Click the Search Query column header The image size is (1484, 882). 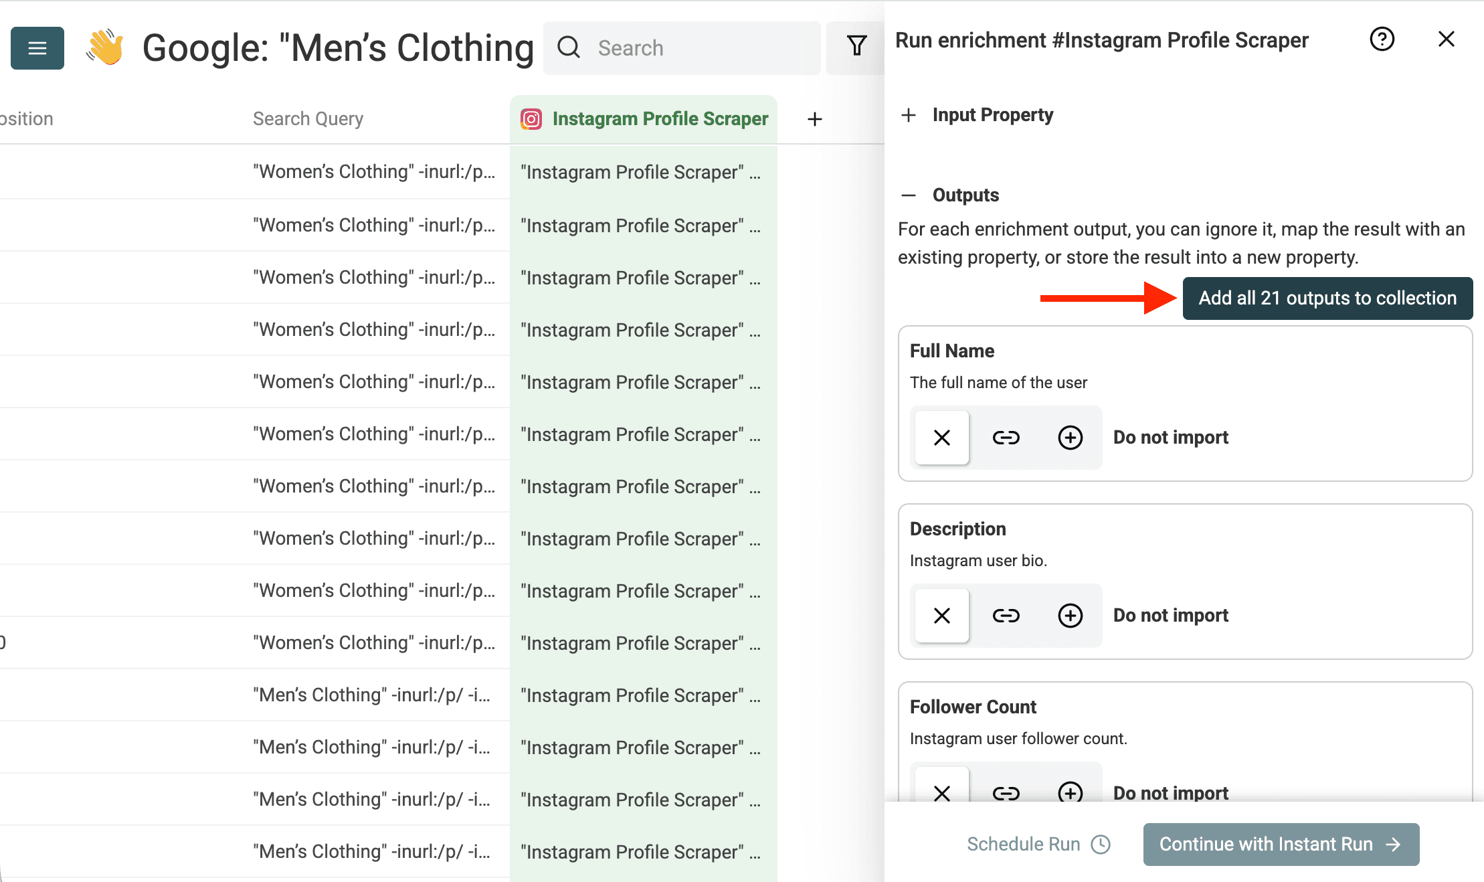click(308, 119)
